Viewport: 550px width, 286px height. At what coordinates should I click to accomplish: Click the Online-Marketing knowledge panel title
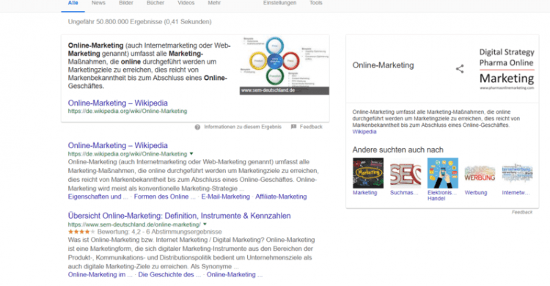(x=383, y=65)
